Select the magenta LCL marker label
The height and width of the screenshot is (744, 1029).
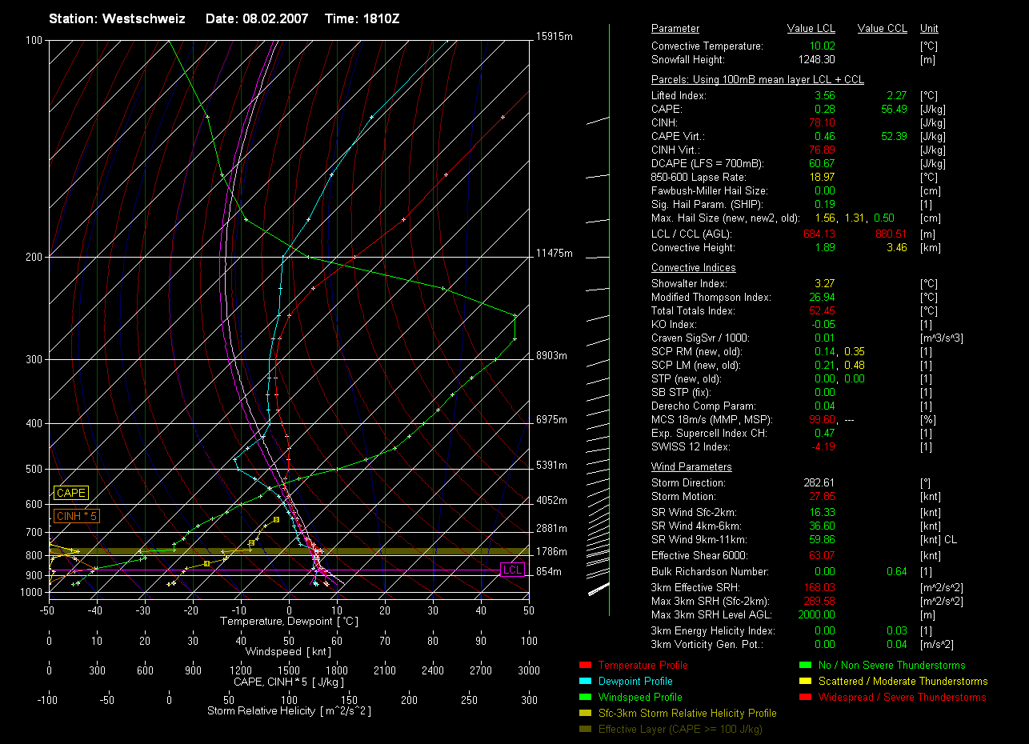pos(512,570)
